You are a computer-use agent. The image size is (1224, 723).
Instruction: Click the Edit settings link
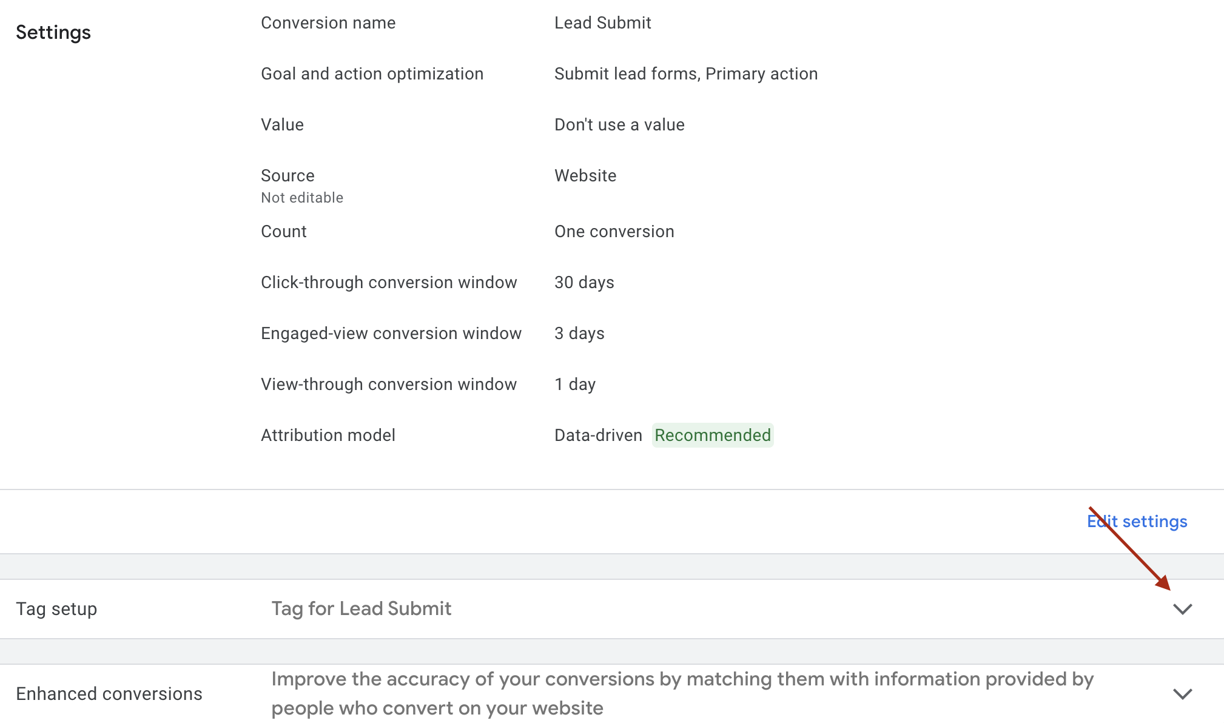[1137, 522]
